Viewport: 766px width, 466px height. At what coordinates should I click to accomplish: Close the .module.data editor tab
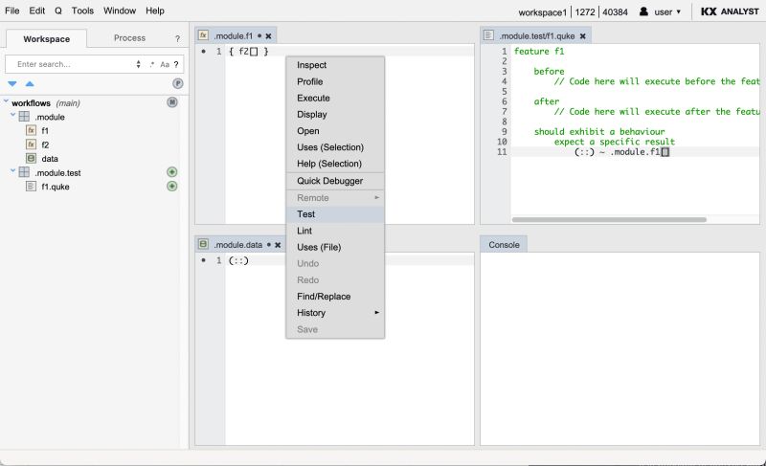(278, 245)
